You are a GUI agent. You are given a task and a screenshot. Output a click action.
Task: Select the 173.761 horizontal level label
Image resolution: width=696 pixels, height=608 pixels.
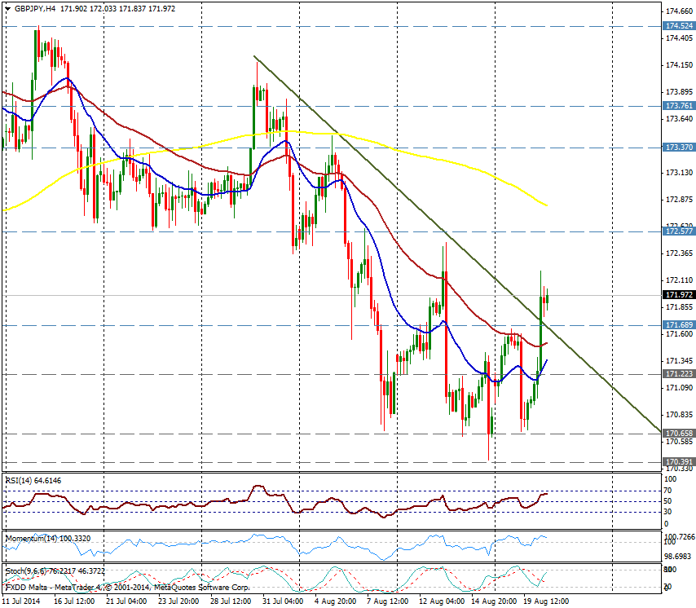(679, 106)
